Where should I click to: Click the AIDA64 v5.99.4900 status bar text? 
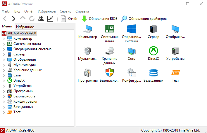tap(20, 130)
